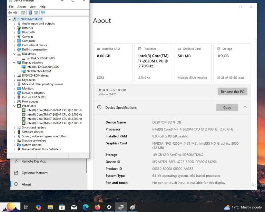Select the Audio inputs and outputs speaker icon
The height and width of the screenshot is (212, 265).
(19, 23)
